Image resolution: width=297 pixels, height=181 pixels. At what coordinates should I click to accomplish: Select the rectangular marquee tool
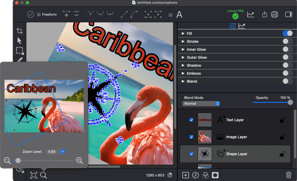20,51
